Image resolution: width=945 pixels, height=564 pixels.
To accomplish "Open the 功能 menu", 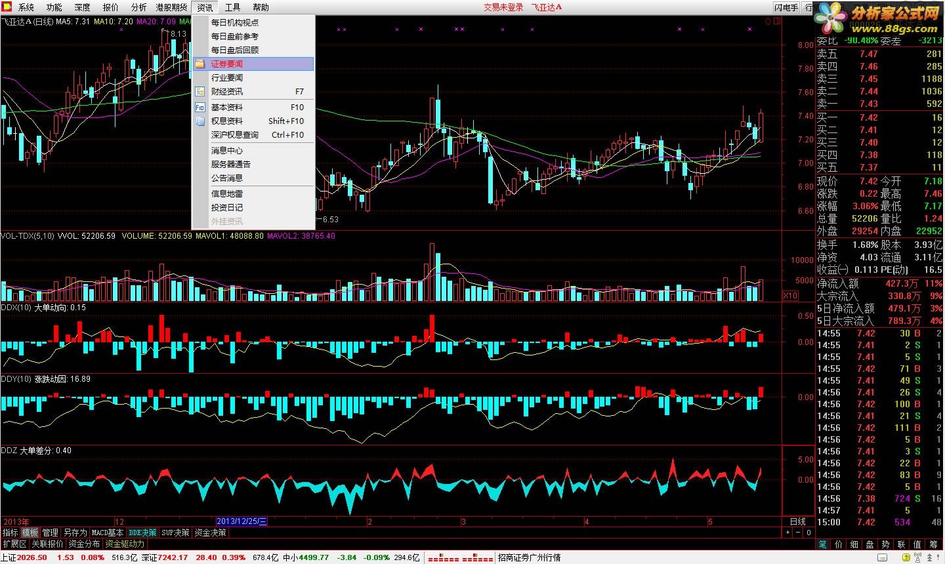I will click(54, 7).
